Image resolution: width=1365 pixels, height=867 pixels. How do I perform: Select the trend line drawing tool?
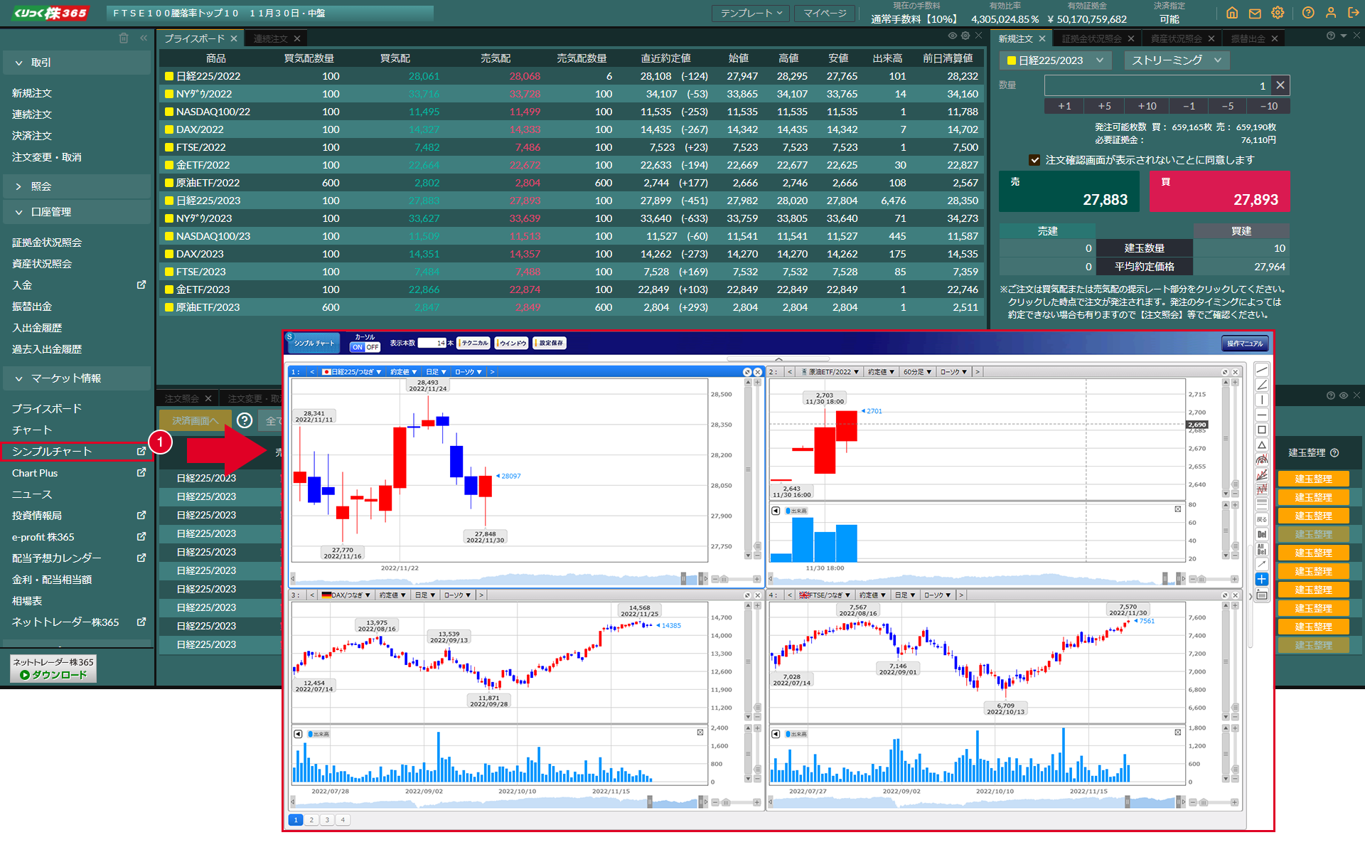[1262, 370]
